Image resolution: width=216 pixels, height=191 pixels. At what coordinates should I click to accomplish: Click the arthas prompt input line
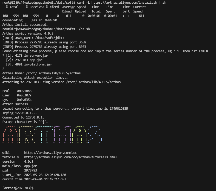[x=18, y=188]
